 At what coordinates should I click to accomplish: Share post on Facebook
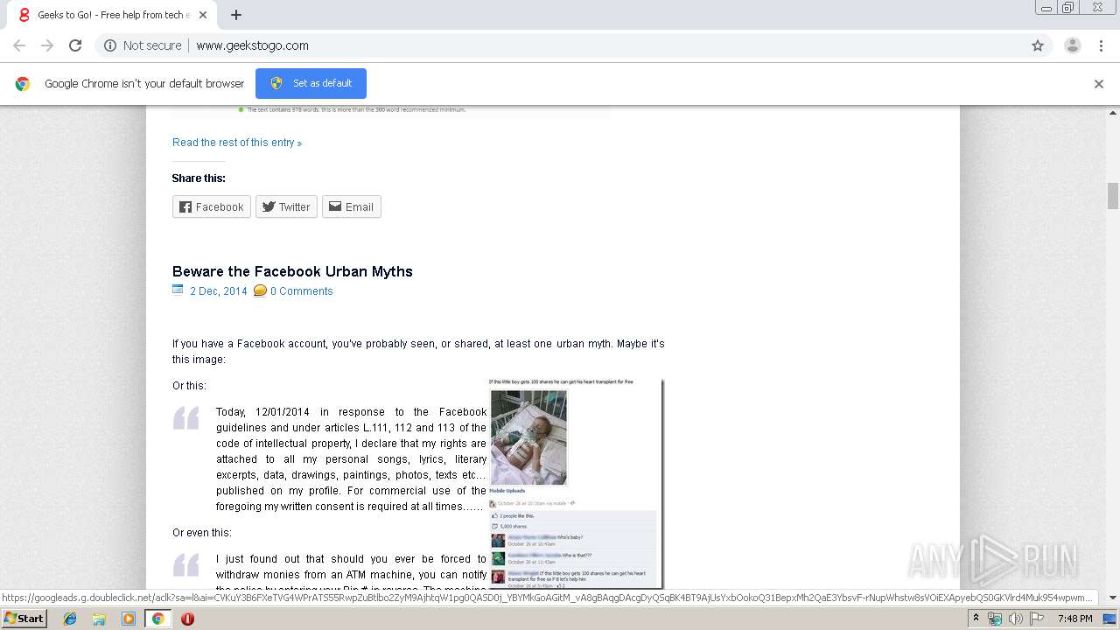[x=212, y=206]
